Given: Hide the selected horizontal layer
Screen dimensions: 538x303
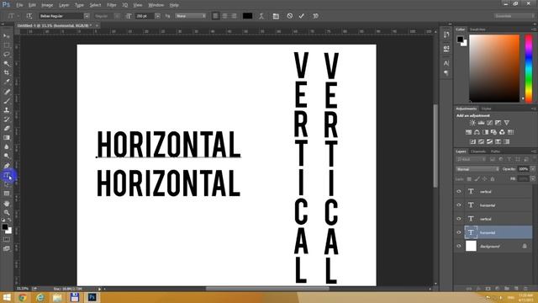Looking at the screenshot, I should (x=459, y=232).
